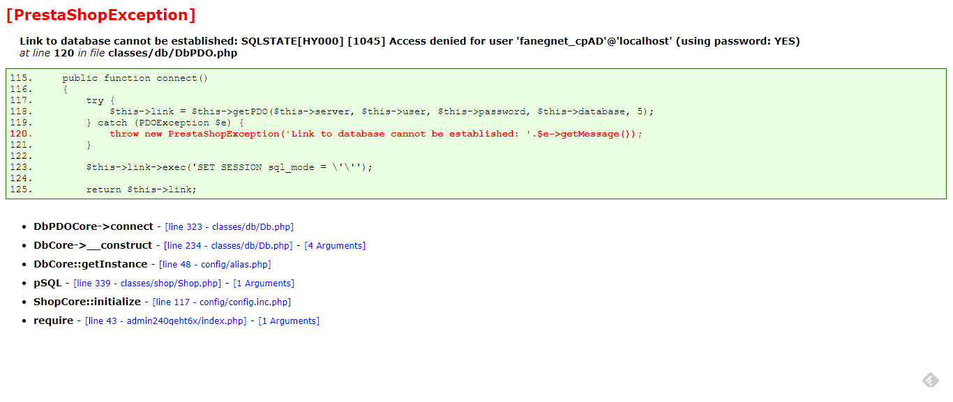Click the ShopCore::initialize trace entry
Viewport: 953px width, 402px height.
point(87,302)
